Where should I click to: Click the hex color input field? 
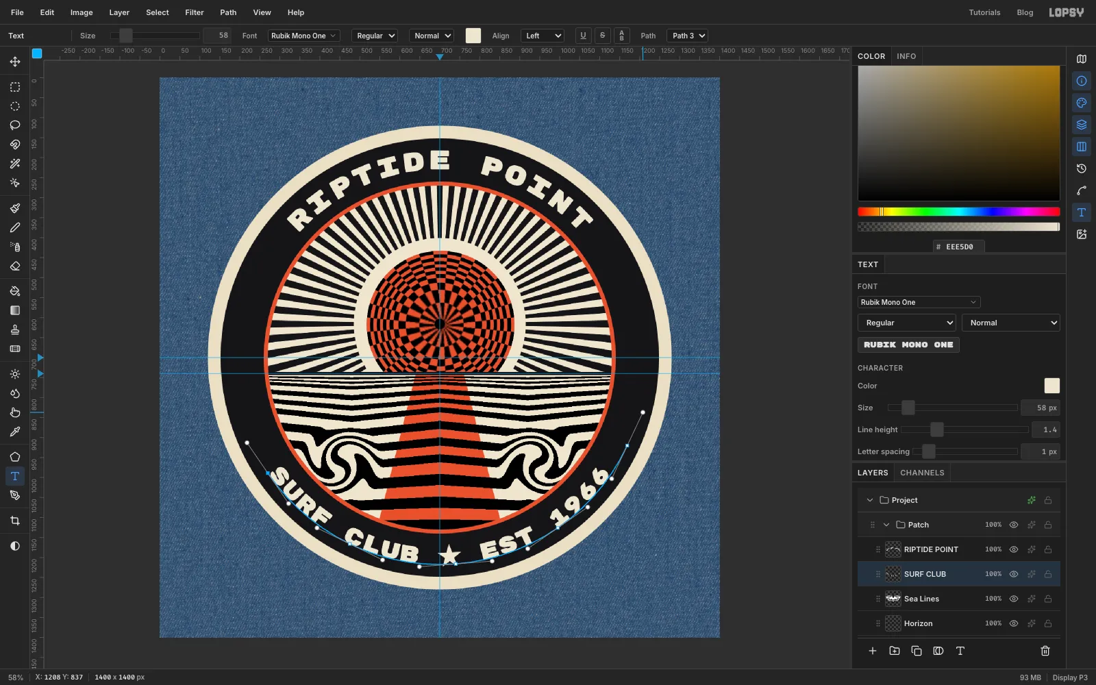tap(959, 247)
